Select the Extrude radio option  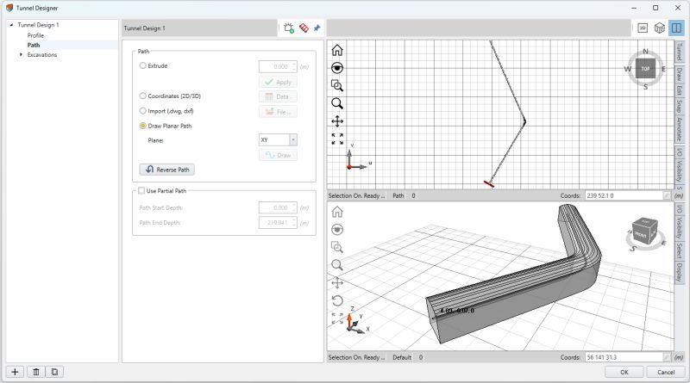[x=142, y=65]
